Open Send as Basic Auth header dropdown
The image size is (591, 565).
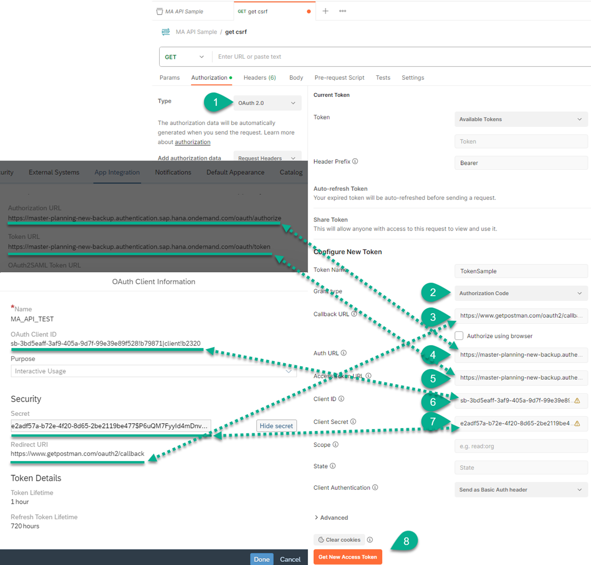coord(521,490)
